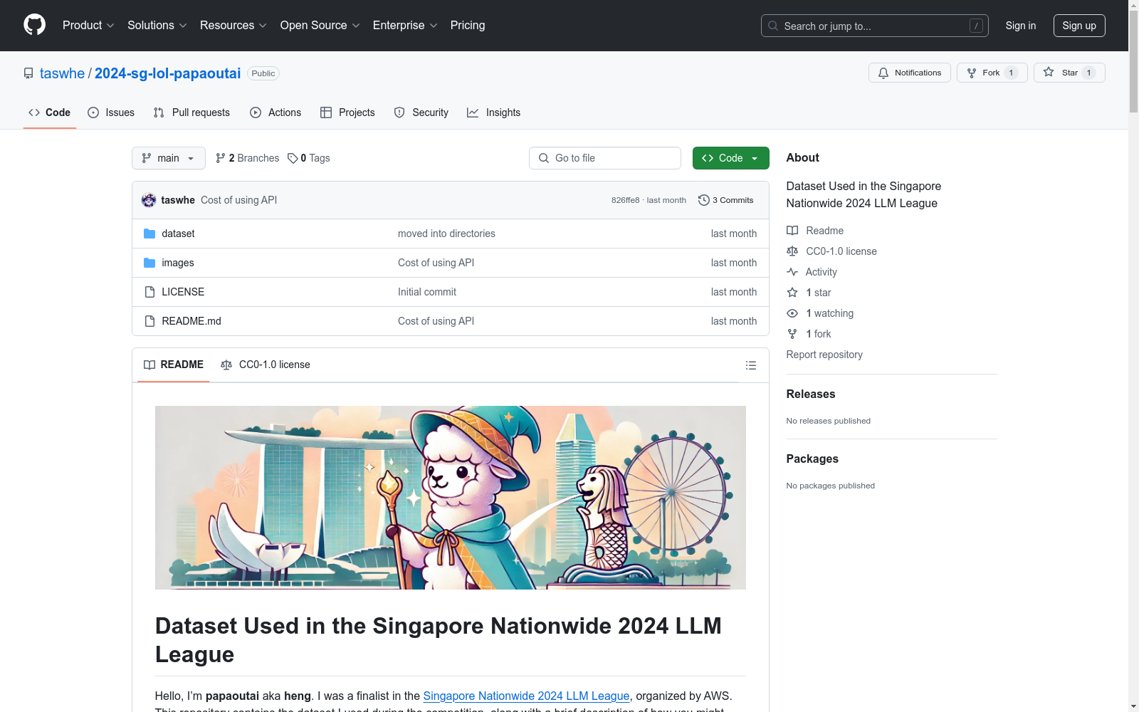The height and width of the screenshot is (712, 1139).
Task: Open the Pull requests tab
Action: tap(191, 112)
